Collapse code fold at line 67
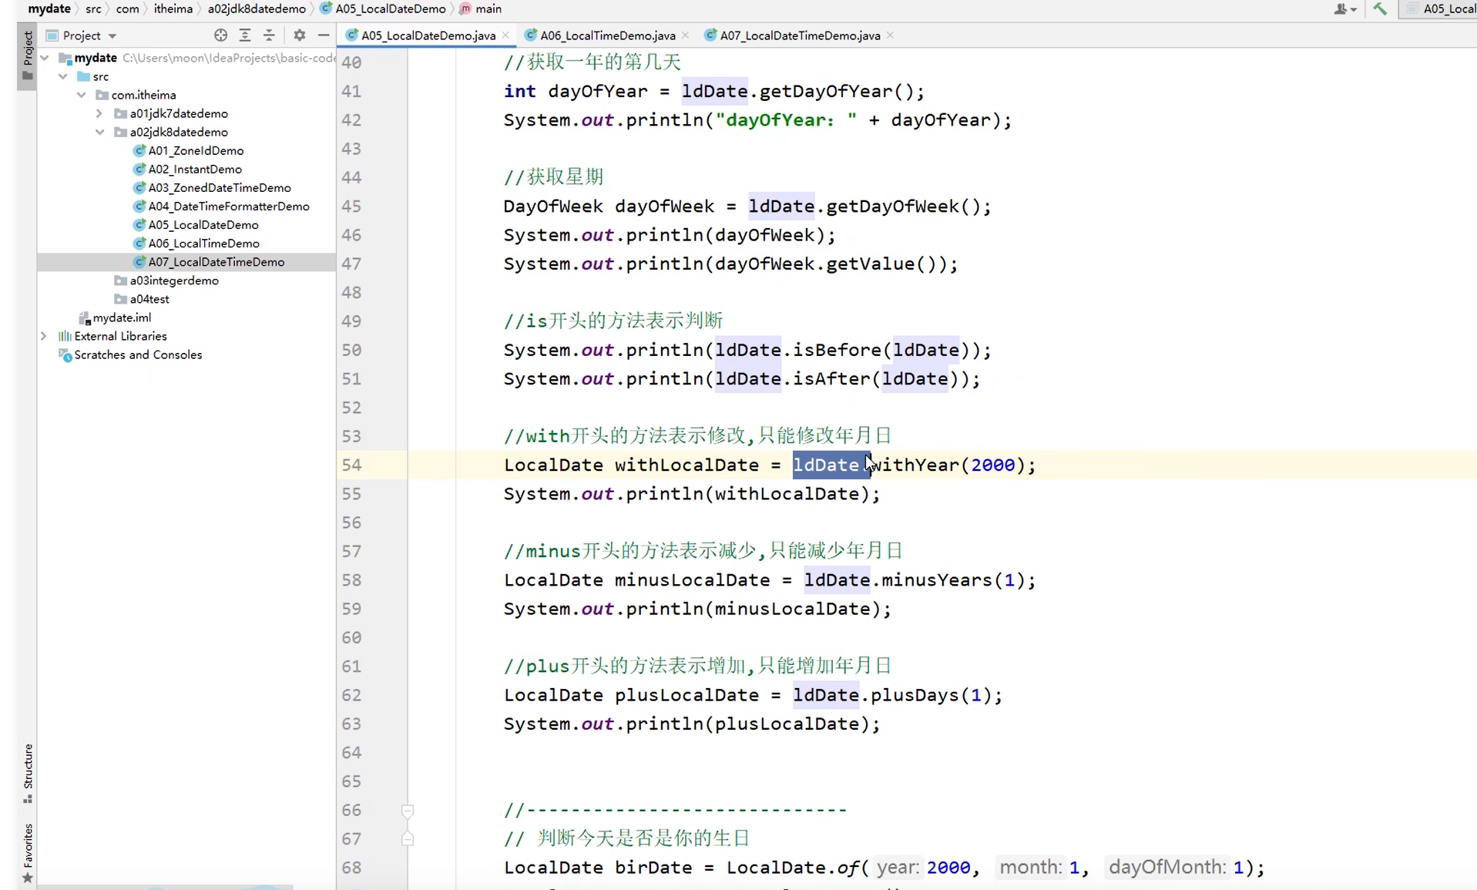Image resolution: width=1477 pixels, height=890 pixels. pyautogui.click(x=408, y=839)
